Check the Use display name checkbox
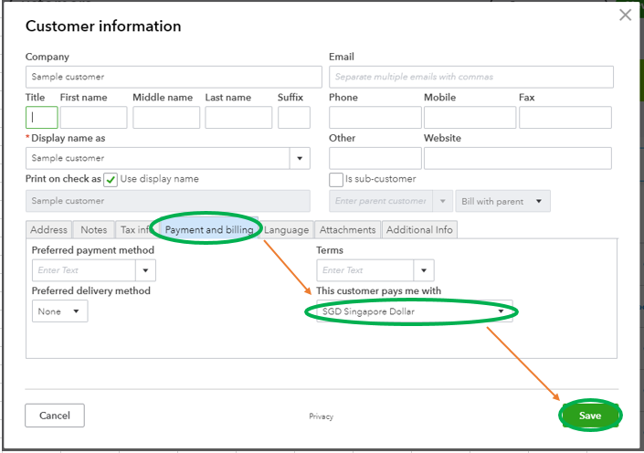The image size is (644, 453). coord(111,179)
